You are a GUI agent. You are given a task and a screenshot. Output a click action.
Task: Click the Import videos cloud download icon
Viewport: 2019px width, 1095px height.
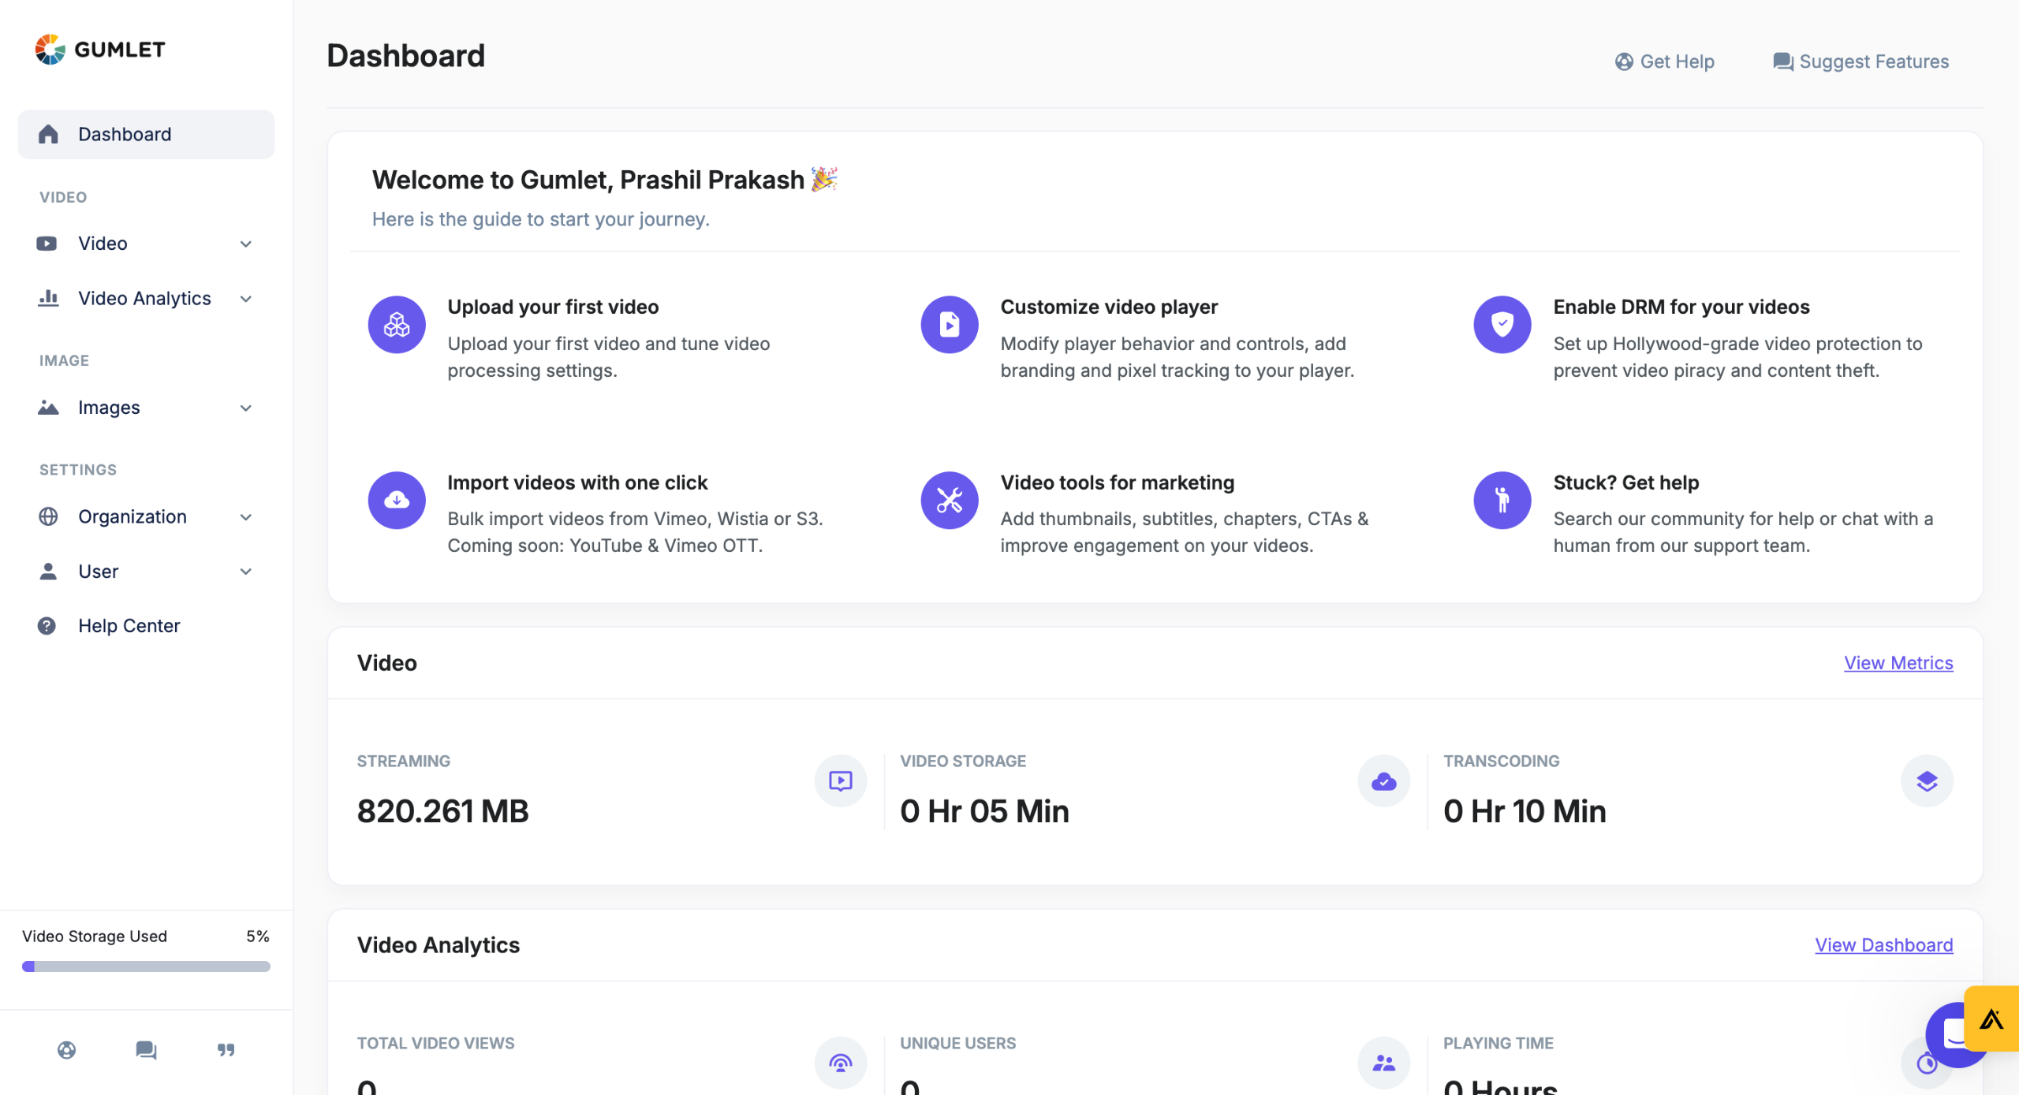coord(397,500)
